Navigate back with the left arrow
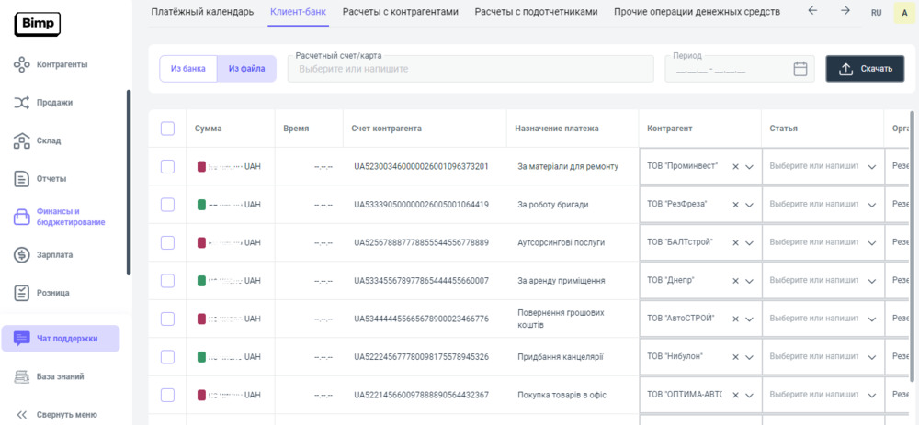The height and width of the screenshot is (425, 919). 811,11
